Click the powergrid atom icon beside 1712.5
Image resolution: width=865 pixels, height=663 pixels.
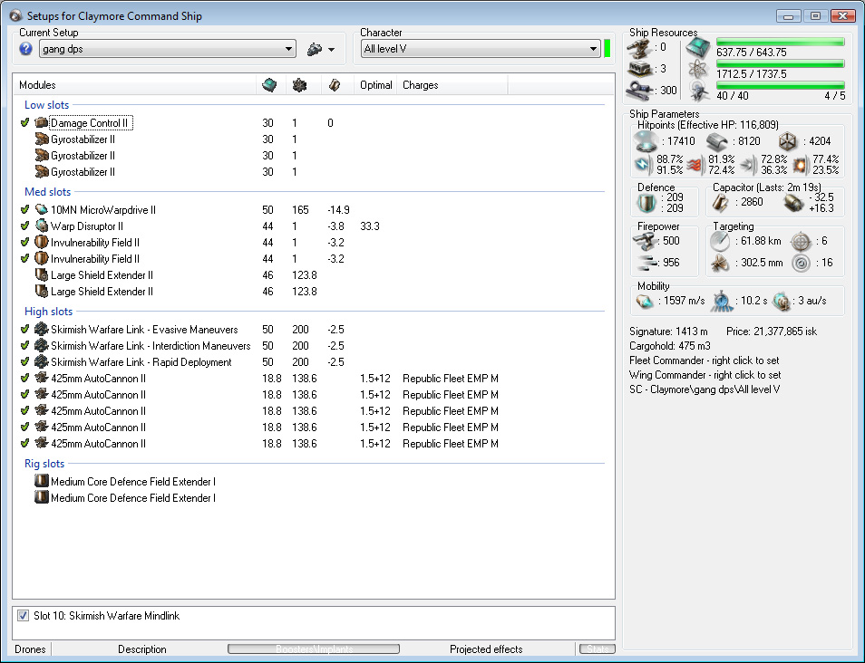point(698,70)
